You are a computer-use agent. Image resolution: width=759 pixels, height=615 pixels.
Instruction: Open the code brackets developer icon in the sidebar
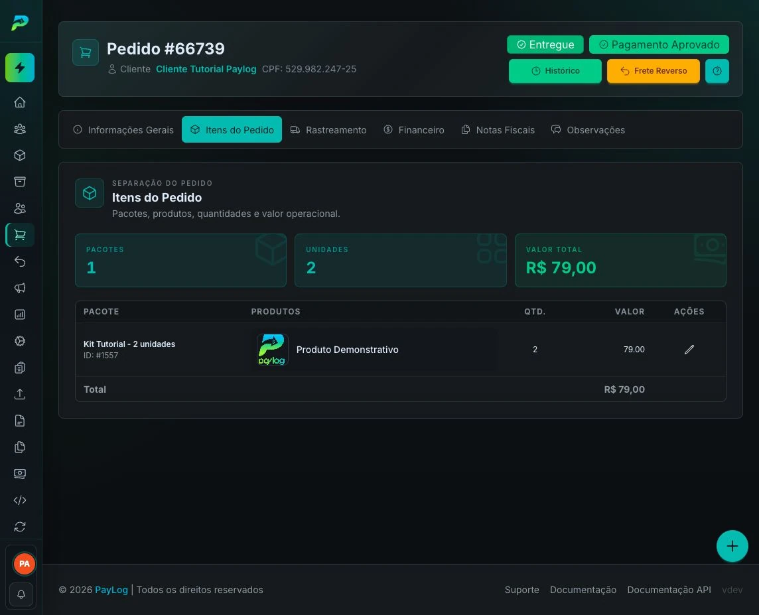pyautogui.click(x=20, y=500)
